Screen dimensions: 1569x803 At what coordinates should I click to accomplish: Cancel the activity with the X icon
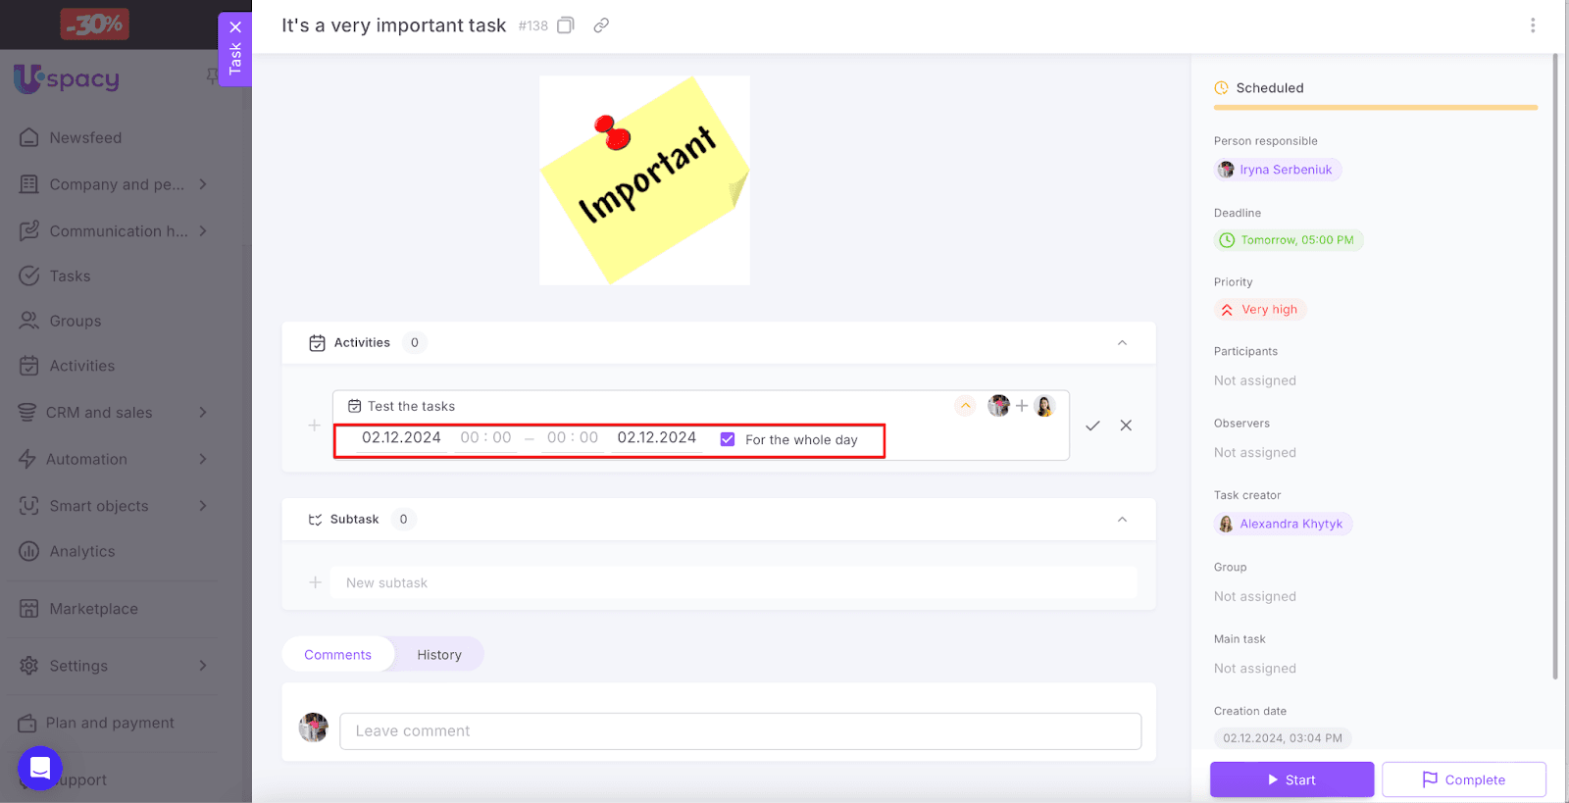[x=1126, y=426]
